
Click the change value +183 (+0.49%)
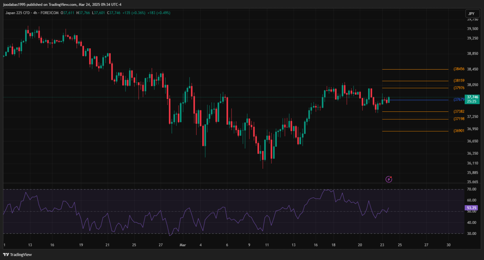(159, 13)
